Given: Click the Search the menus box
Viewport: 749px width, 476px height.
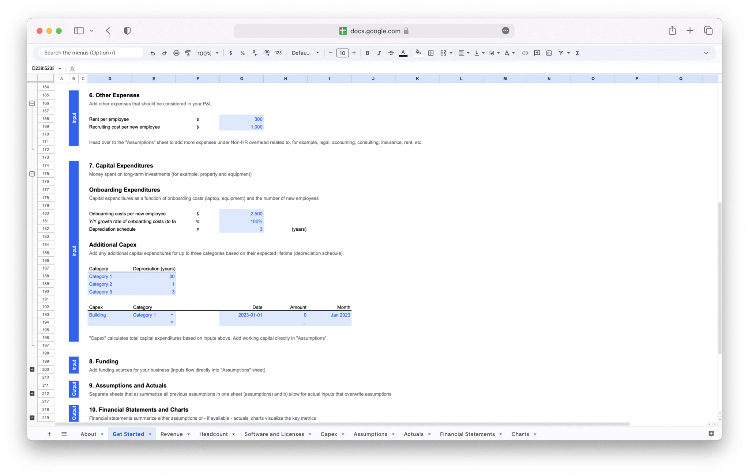Looking at the screenshot, I should pyautogui.click(x=91, y=53).
